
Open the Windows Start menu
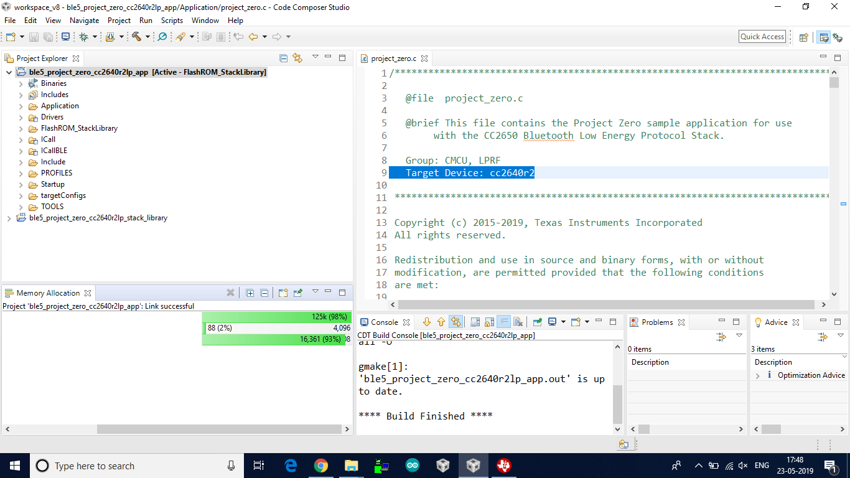(x=14, y=466)
